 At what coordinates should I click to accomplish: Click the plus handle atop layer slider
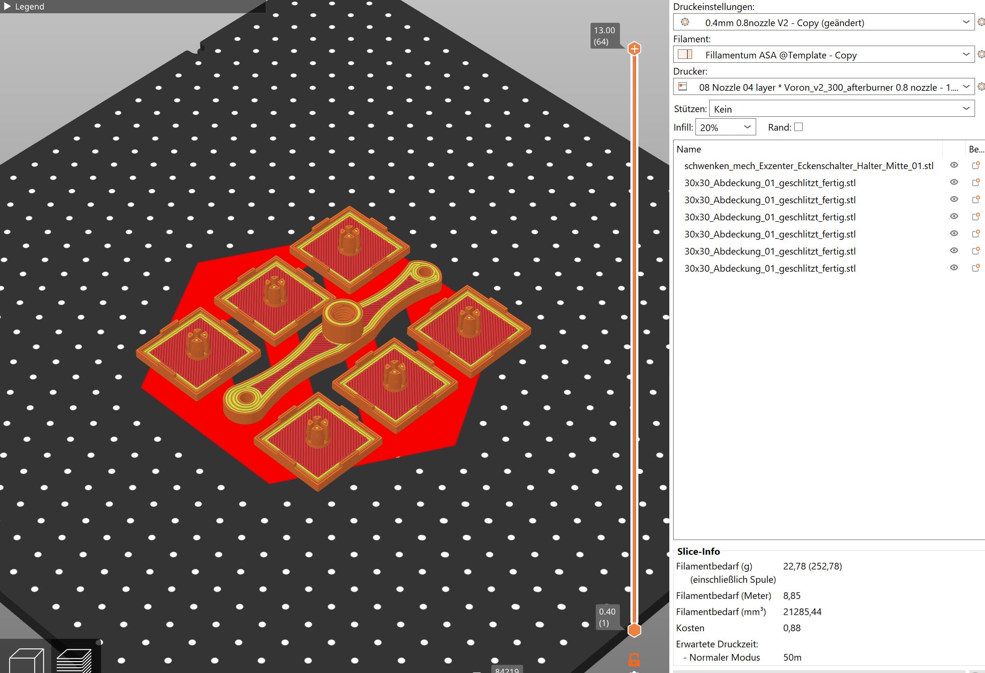pos(634,49)
